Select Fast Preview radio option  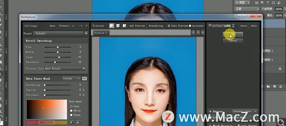point(169,26)
